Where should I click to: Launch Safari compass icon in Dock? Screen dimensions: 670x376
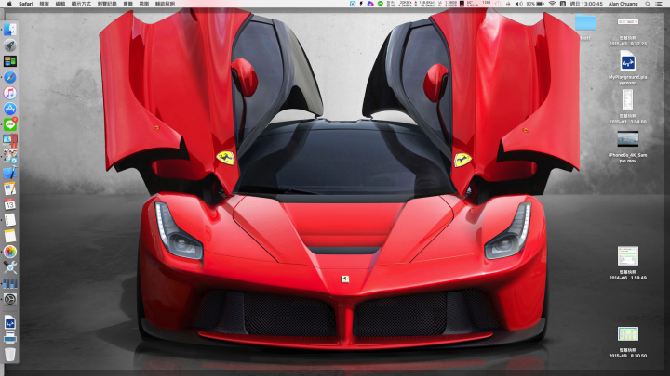pos(10,77)
